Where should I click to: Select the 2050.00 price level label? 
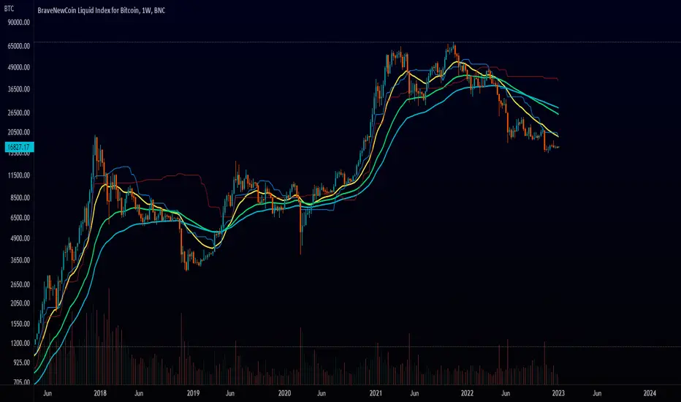click(20, 303)
